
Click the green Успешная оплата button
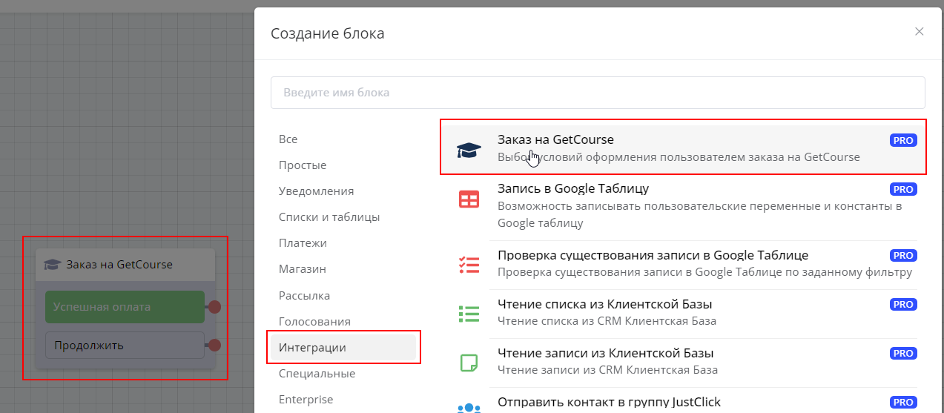pyautogui.click(x=124, y=307)
